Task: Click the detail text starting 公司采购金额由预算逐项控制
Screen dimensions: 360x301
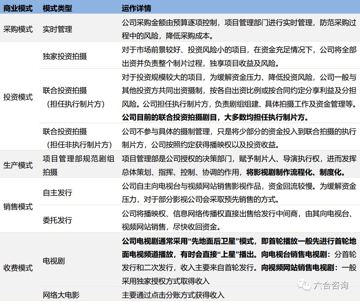Action: tap(239, 29)
